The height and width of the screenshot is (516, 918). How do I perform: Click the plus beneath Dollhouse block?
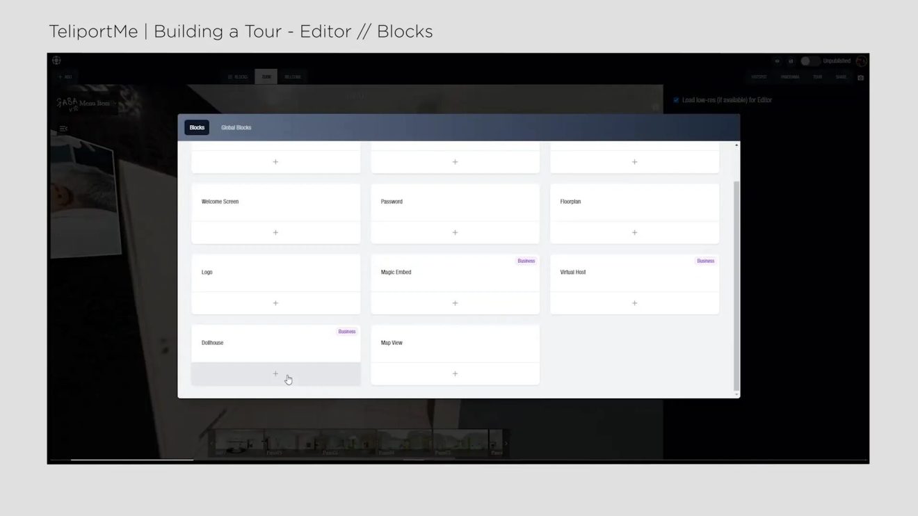tap(275, 373)
